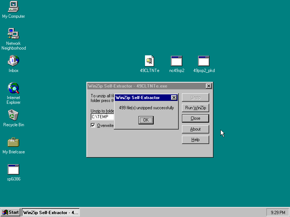Click the C:\TEMP folder input field
This screenshot has height=217, width=290.
[x=103, y=117]
